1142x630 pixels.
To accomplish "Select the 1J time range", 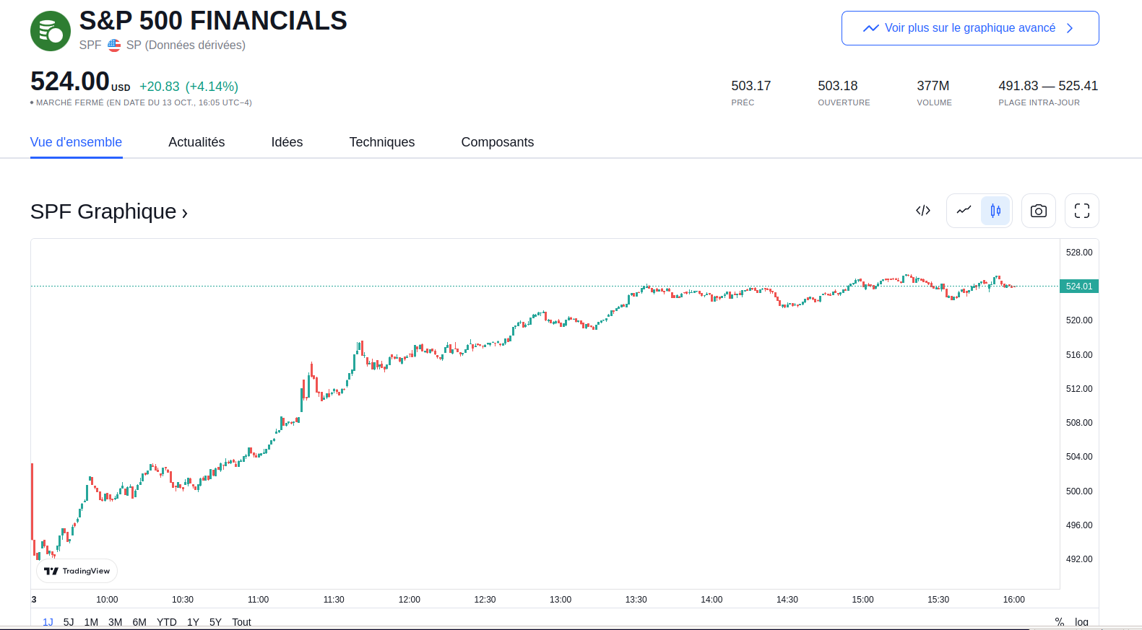I will (48, 621).
